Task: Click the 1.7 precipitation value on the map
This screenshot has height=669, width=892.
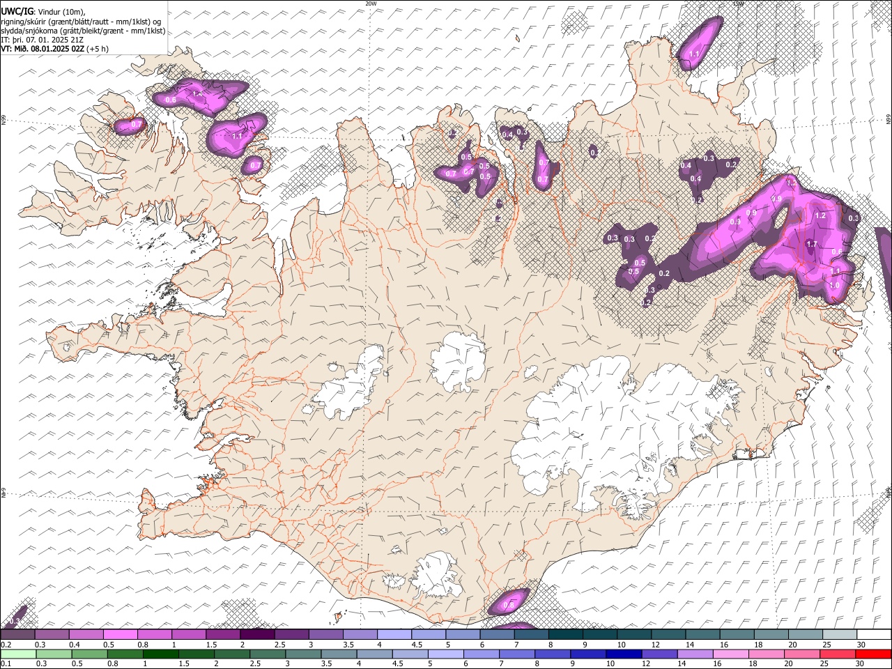Action: pos(812,244)
